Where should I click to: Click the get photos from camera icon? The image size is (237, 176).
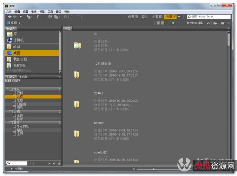click(x=50, y=17)
